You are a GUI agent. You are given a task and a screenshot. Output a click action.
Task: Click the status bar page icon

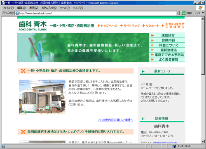click(x=3, y=146)
